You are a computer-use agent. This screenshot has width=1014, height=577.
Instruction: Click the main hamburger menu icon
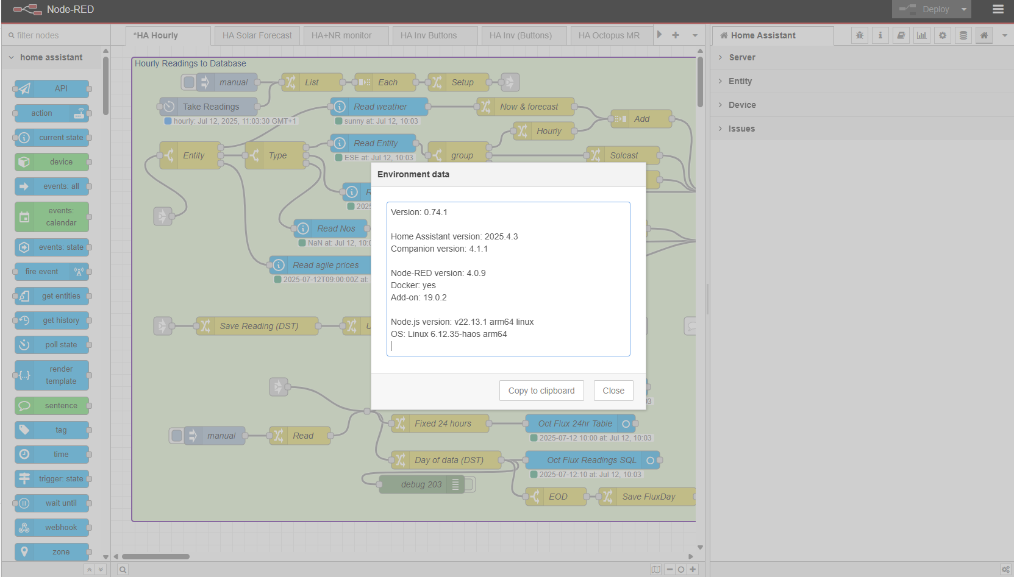(x=998, y=9)
